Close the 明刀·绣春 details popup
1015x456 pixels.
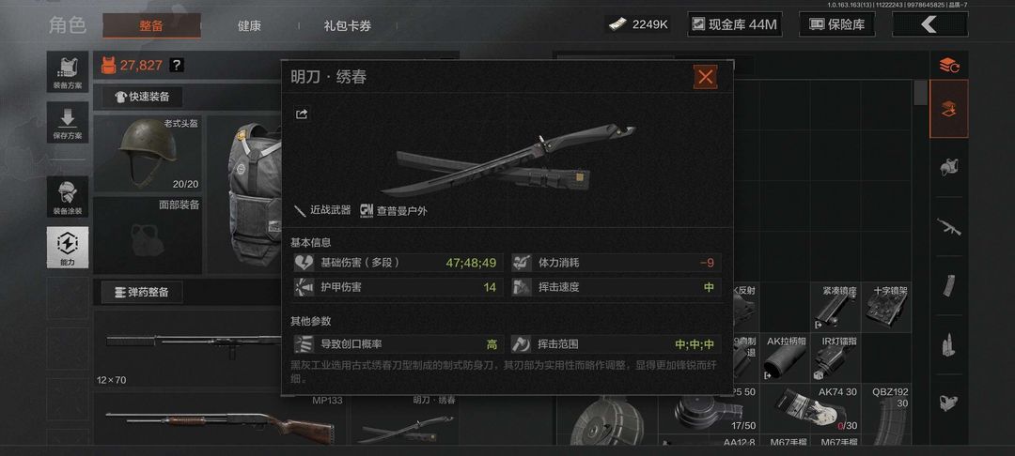tap(705, 77)
